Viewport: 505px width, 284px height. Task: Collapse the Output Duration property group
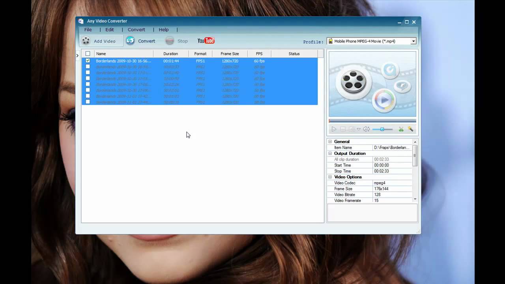coord(330,153)
